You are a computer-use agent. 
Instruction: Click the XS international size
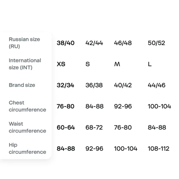61,64
